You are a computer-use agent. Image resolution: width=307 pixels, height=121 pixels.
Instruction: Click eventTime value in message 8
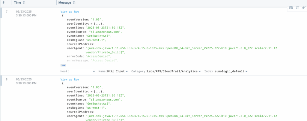(105, 95)
